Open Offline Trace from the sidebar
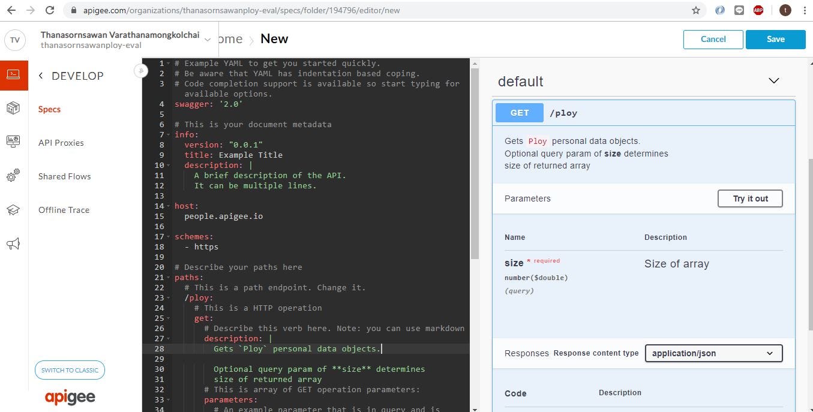 (x=63, y=209)
